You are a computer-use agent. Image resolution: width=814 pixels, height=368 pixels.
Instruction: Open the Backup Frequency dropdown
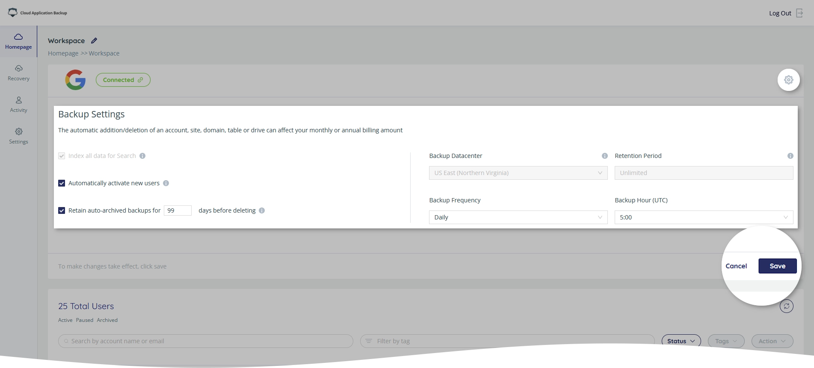pos(518,217)
